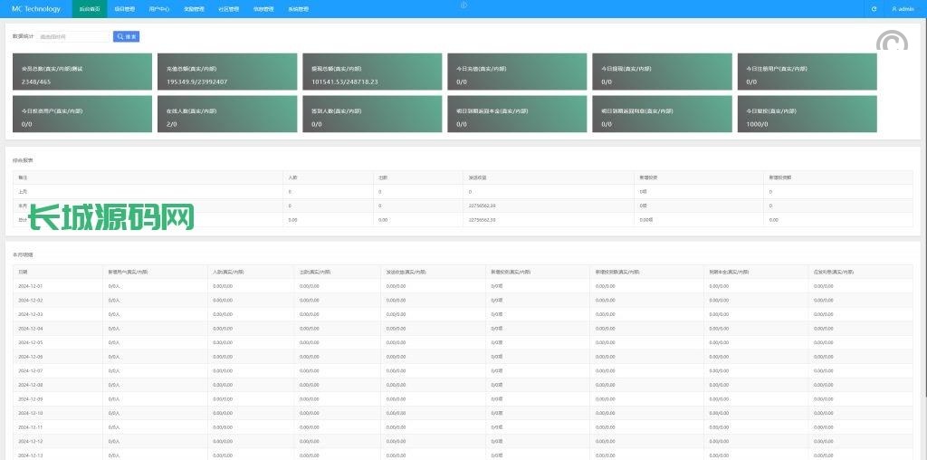The width and height of the screenshot is (927, 460).
Task: Click the MC Technology logo text
Action: point(36,9)
